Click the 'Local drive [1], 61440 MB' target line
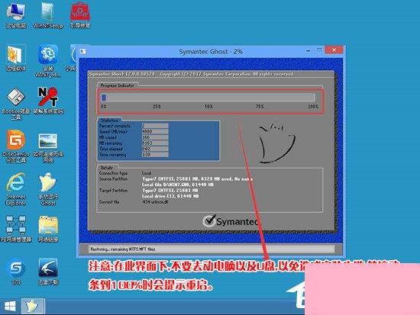The width and height of the screenshot is (420, 315). pos(170,196)
